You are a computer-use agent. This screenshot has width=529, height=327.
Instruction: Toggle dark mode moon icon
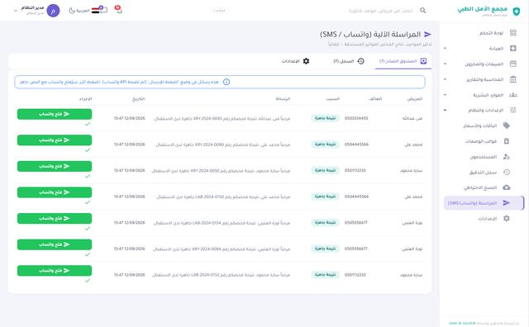coord(72,11)
